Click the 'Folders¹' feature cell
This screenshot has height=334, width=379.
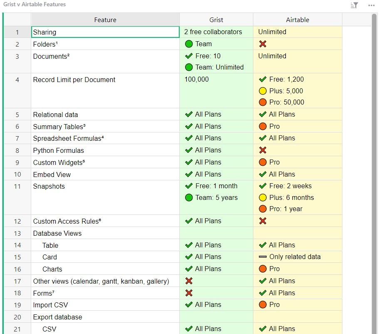[x=105, y=44]
